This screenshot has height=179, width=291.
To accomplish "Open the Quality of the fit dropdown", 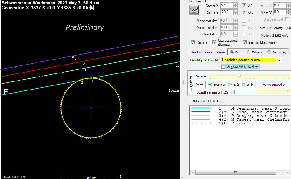I will [x=279, y=60].
